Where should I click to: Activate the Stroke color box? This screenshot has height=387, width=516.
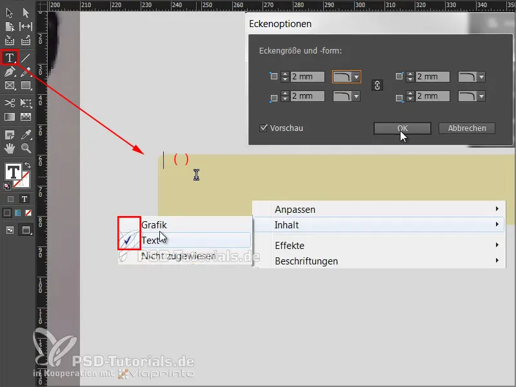[x=24, y=182]
